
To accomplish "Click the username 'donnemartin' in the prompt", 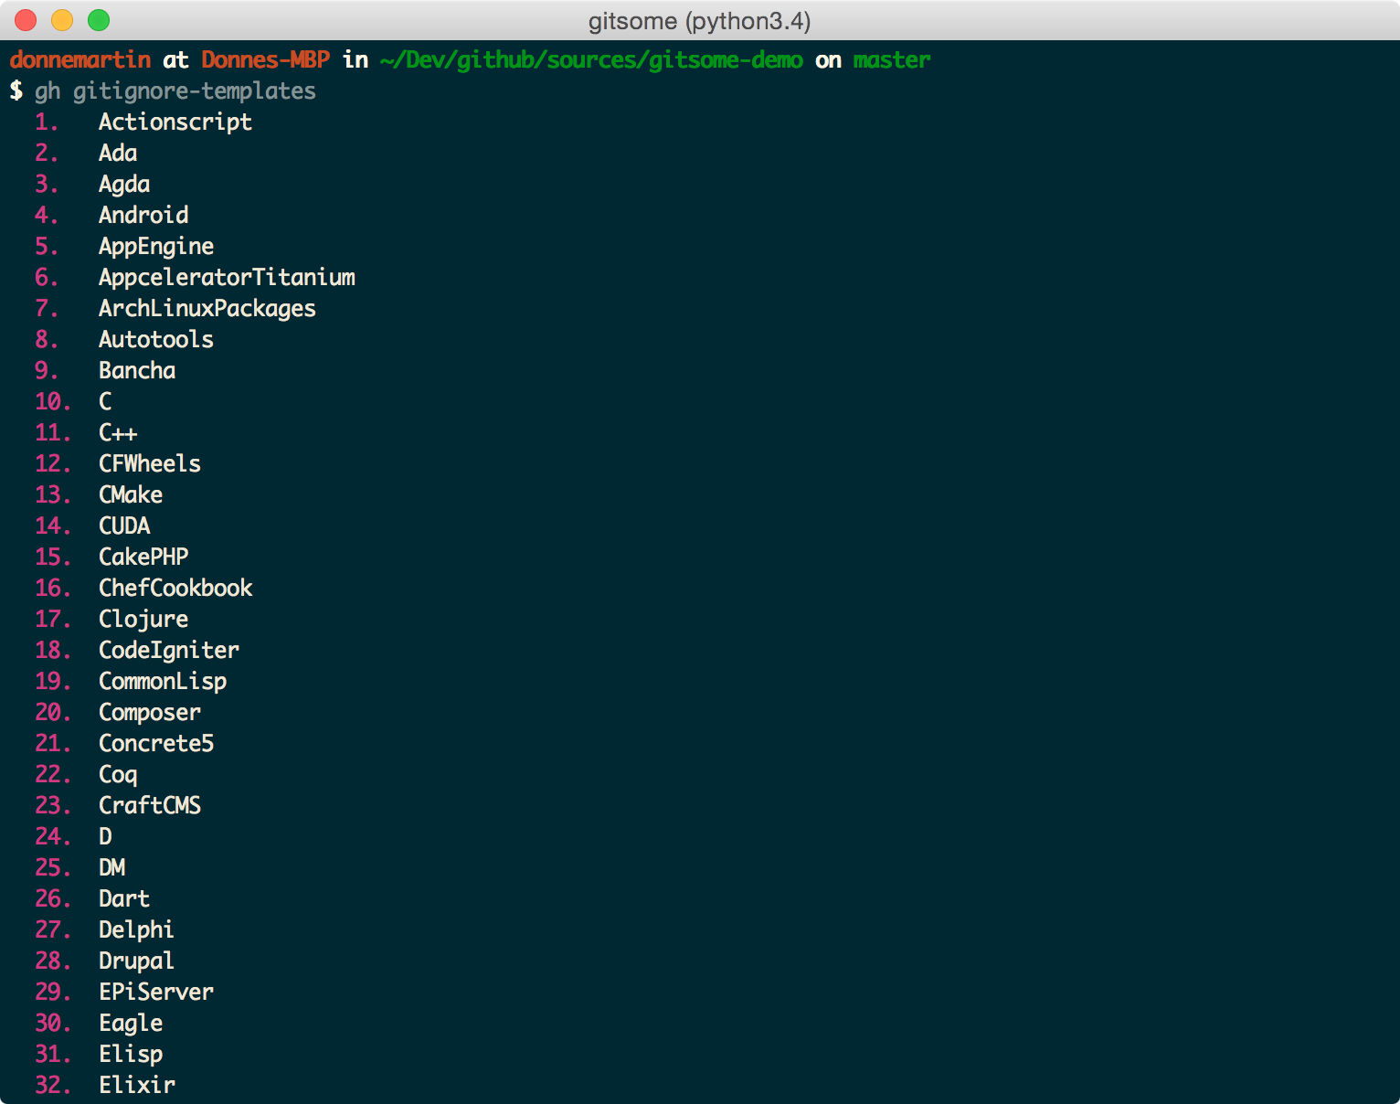I will (80, 60).
